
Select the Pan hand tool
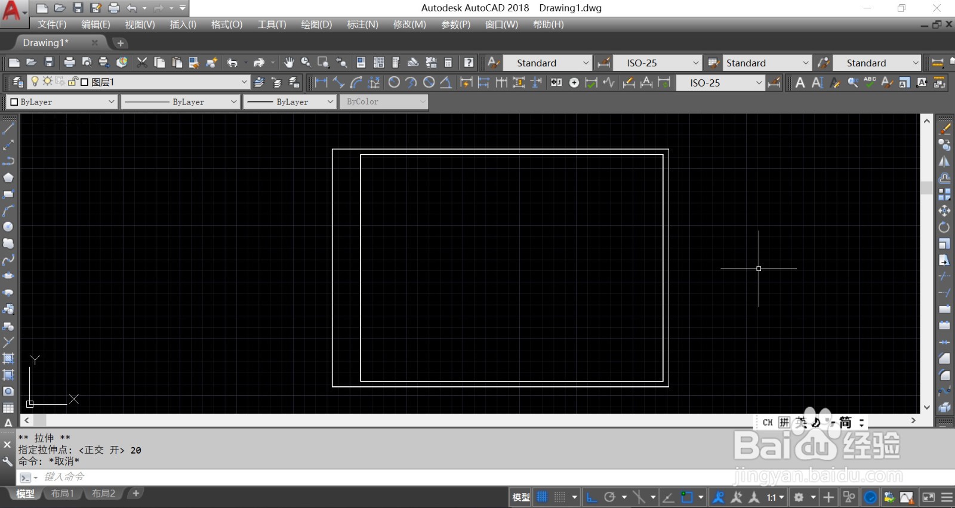[x=289, y=63]
